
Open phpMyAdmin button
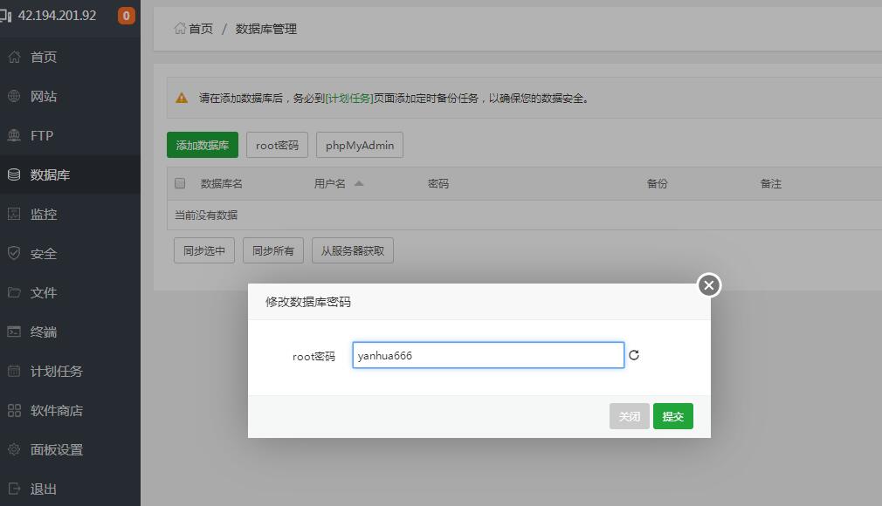pos(360,146)
